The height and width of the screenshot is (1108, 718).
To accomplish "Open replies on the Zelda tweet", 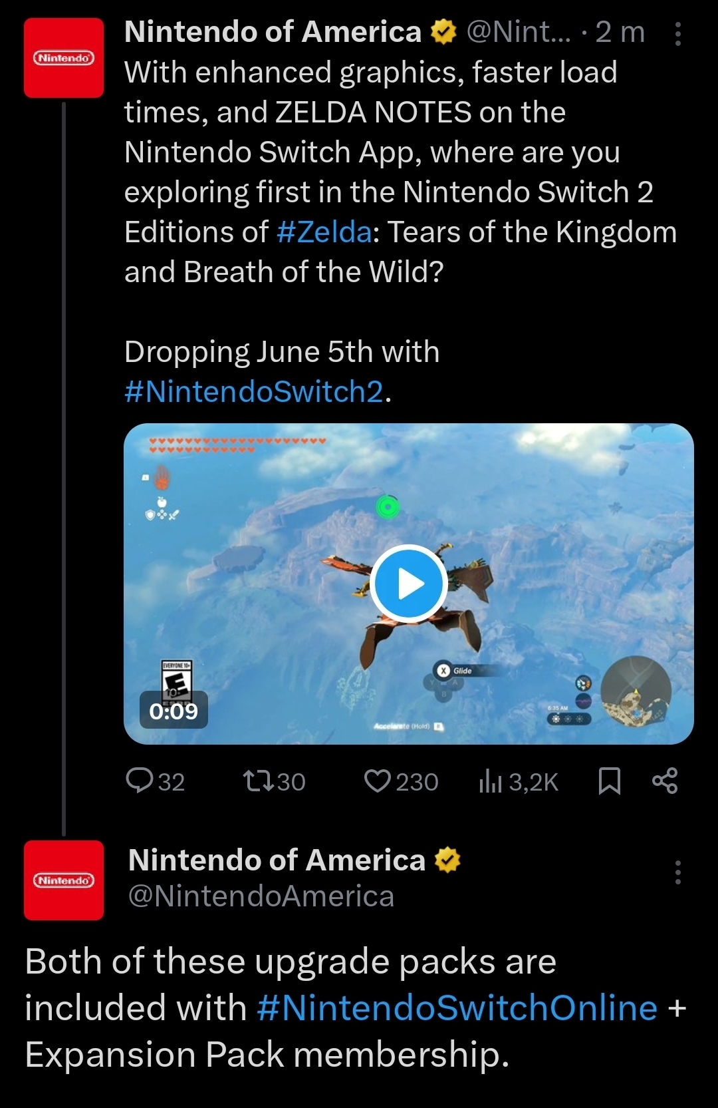I will pos(154,781).
